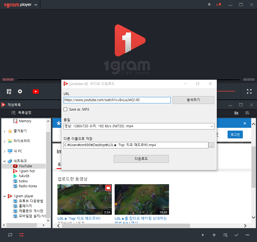Click the favorites star icon in title bar
Image resolution: width=257 pixels, height=242 pixels.
point(209,4)
